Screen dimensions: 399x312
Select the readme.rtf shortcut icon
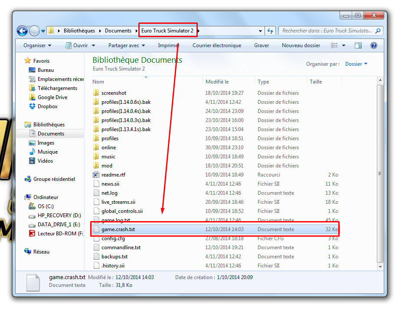[96, 175]
